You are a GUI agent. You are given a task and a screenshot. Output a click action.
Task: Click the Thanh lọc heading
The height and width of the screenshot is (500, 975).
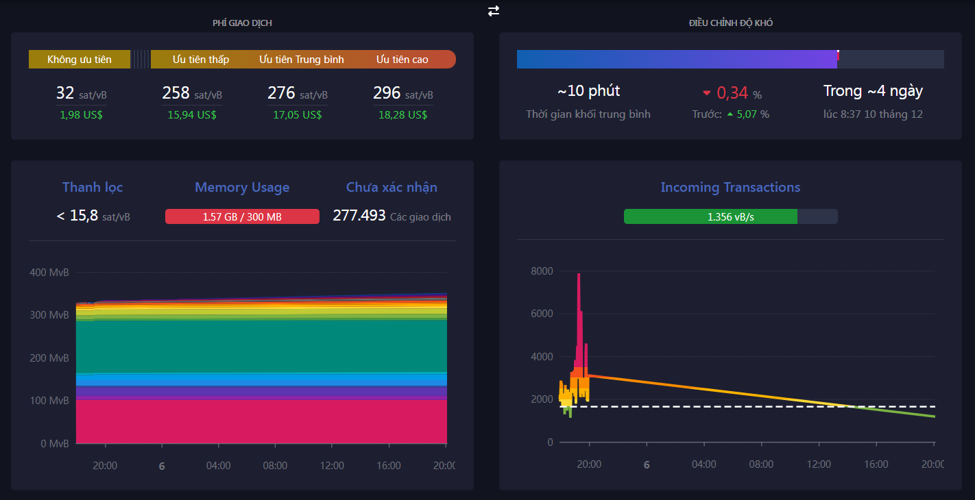93,187
